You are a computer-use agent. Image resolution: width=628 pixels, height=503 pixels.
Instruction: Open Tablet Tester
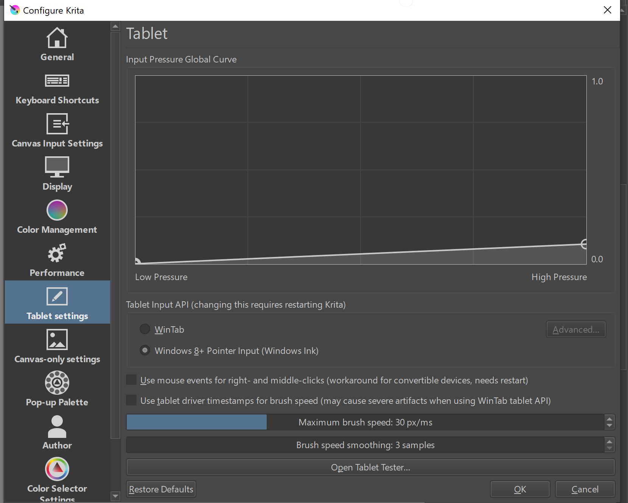[x=370, y=467]
